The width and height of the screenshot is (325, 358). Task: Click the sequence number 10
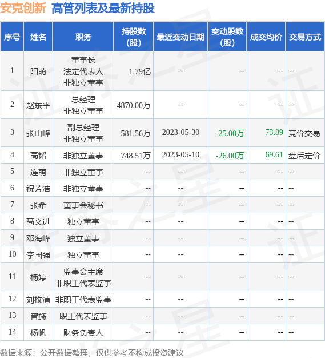pos(13,254)
